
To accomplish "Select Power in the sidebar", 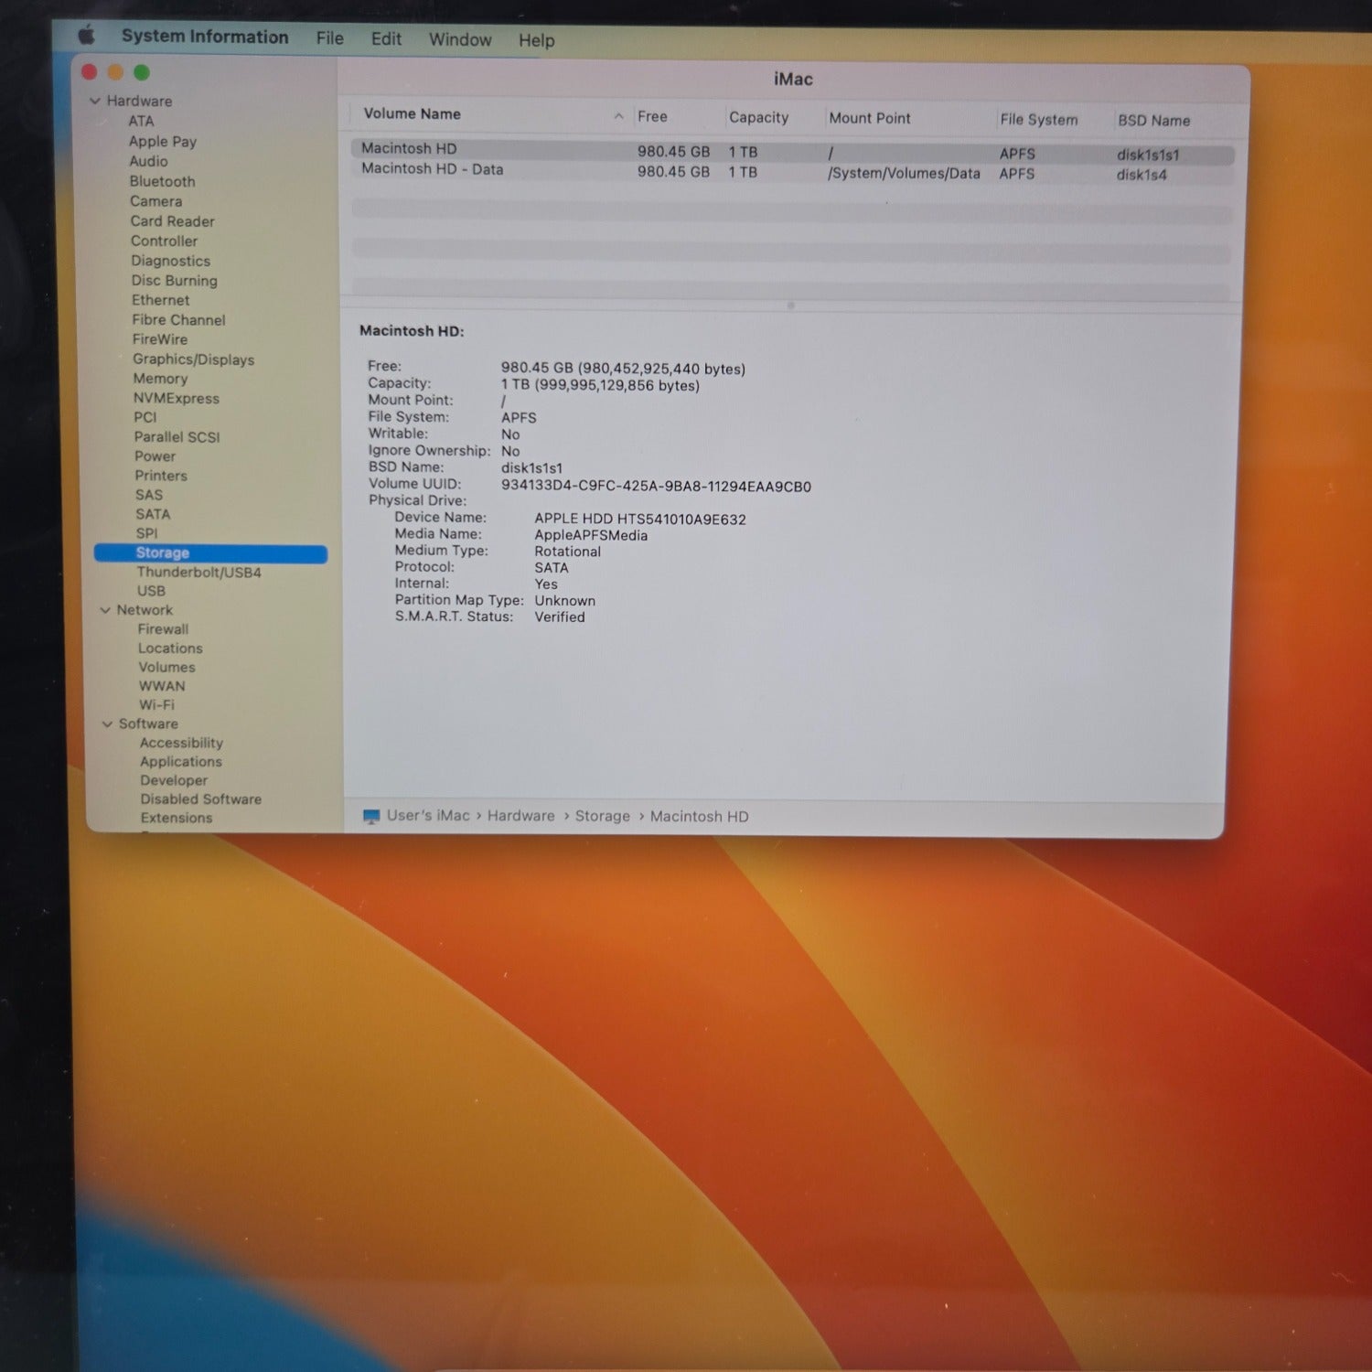I will click(155, 456).
